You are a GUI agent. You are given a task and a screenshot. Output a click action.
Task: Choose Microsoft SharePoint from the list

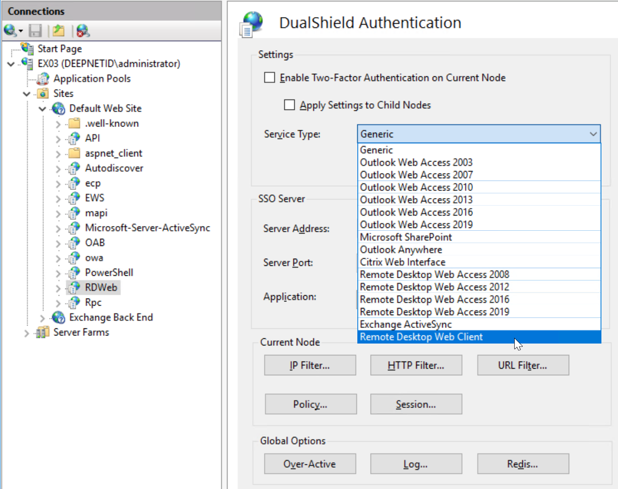pyautogui.click(x=406, y=237)
